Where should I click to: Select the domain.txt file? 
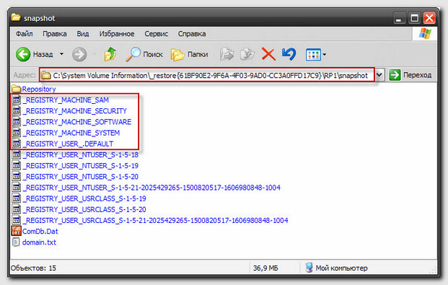pos(39,242)
